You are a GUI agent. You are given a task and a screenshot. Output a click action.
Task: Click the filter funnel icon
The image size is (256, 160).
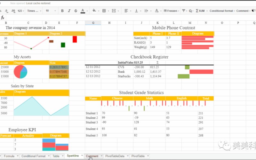(x=183, y=11)
